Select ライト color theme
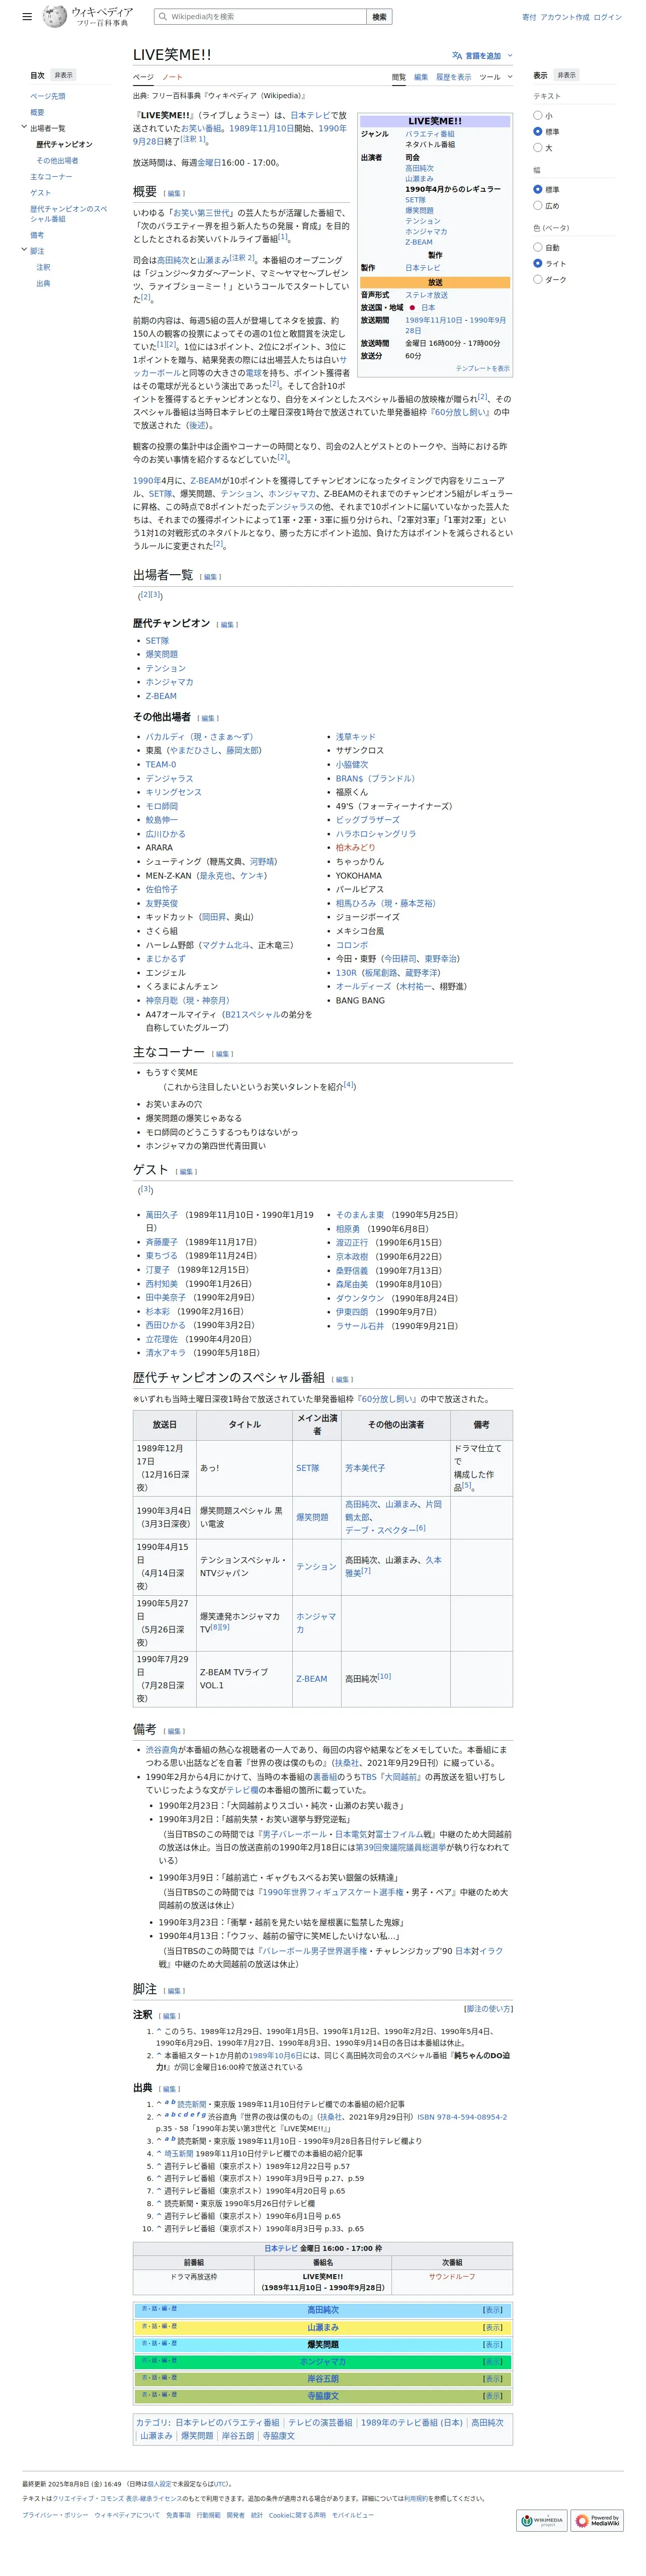The height and width of the screenshot is (2576, 646). tap(537, 263)
